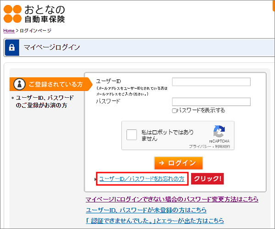Open マイページにログインできない場合のパスワード変更方法 link
275x229 pixels.
tap(172, 199)
